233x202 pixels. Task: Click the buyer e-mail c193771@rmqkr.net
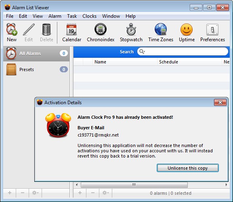tap(98, 135)
